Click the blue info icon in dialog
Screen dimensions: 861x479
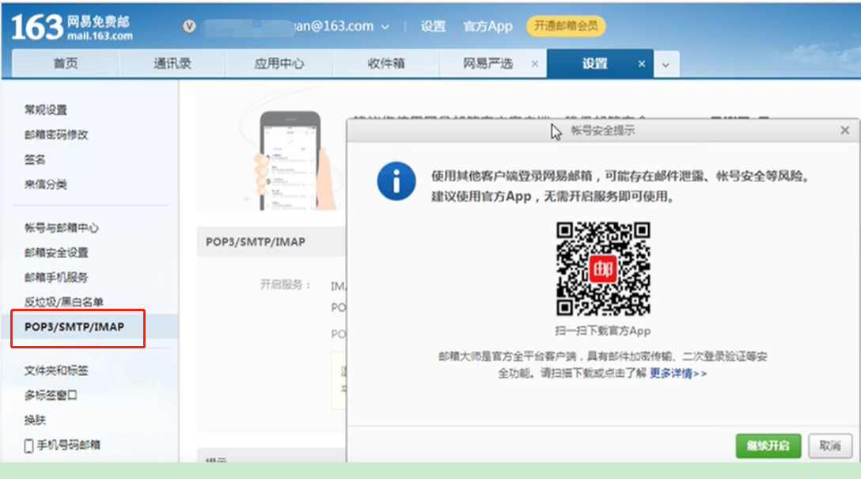(396, 181)
